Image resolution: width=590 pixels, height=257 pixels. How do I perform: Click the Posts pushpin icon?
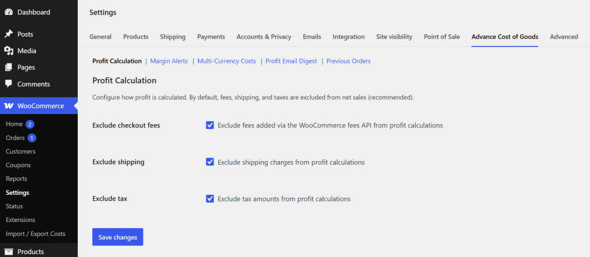[8, 34]
